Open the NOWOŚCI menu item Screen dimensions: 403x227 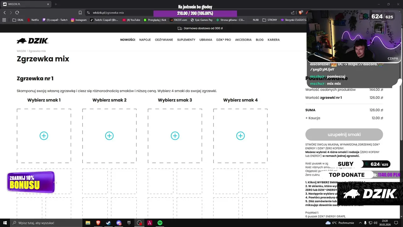128,40
